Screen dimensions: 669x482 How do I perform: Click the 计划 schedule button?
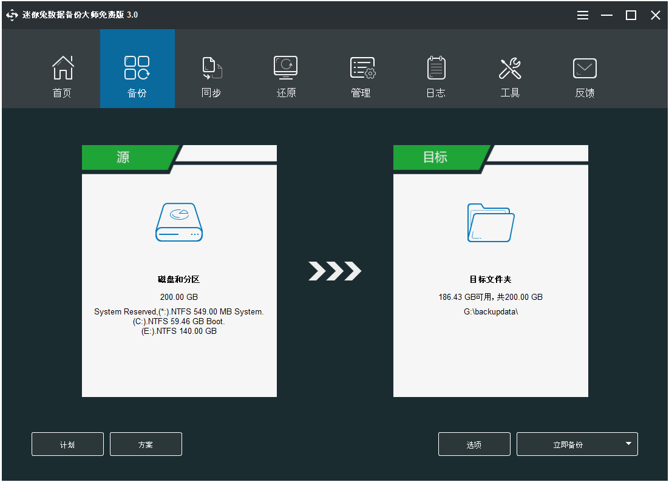tap(67, 444)
